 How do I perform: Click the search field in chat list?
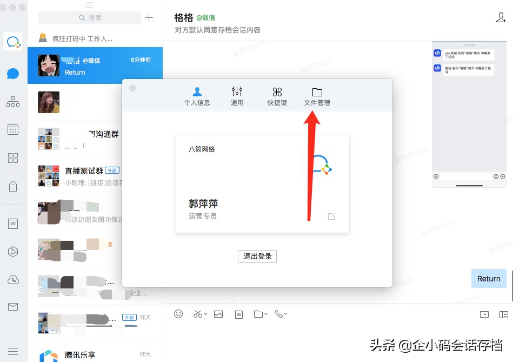pos(90,18)
